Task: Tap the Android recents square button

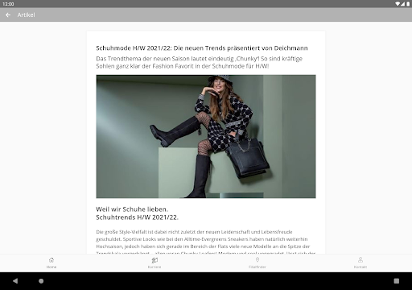Action: (x=397, y=281)
